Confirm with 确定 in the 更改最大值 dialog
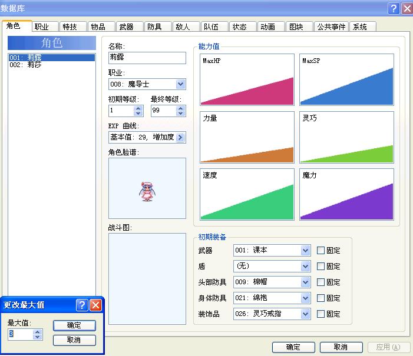The image size is (413, 356). pyautogui.click(x=74, y=325)
